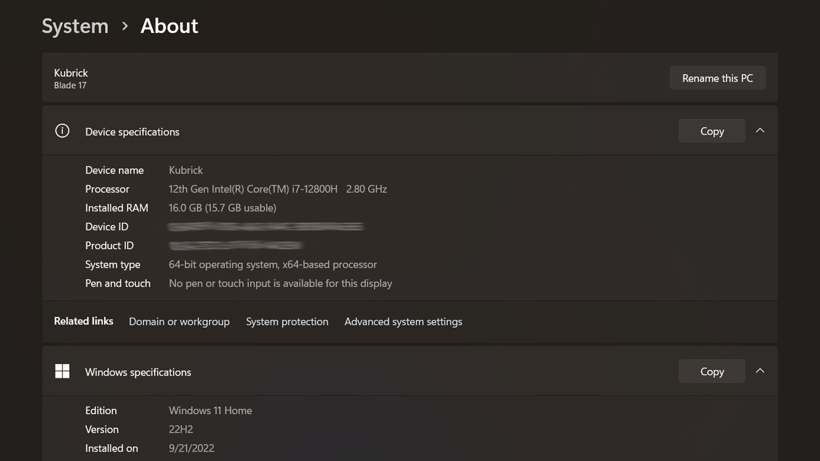Click the Rename this PC button
This screenshot has height=461, width=820.
[717, 78]
